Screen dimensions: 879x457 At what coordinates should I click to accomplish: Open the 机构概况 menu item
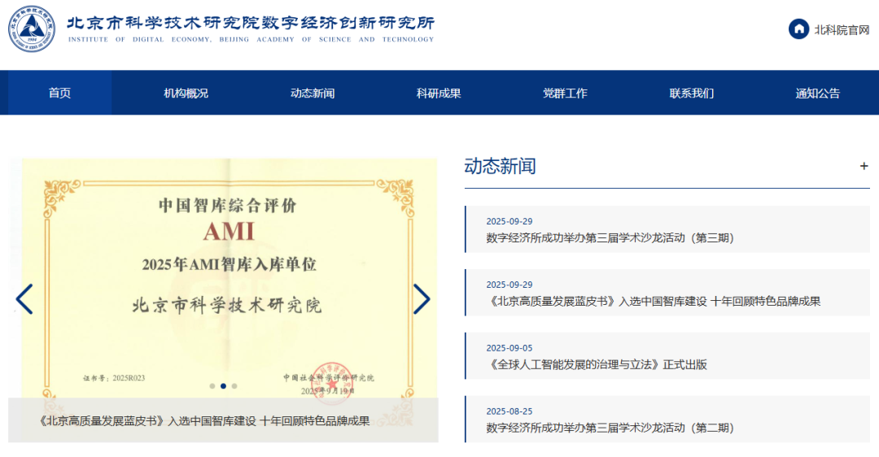[x=186, y=93]
